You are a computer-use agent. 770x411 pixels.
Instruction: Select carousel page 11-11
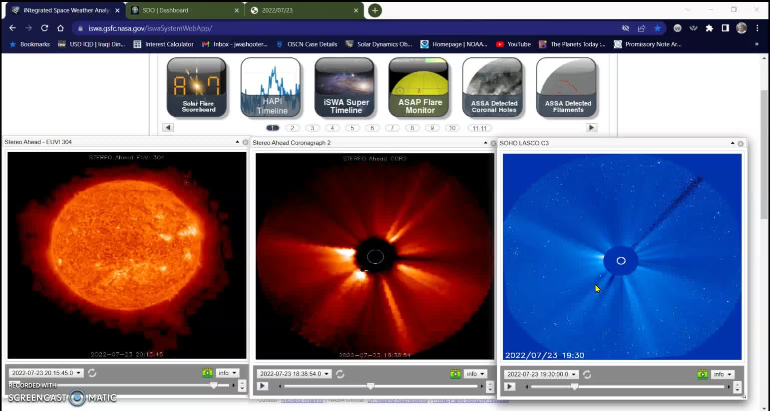click(479, 128)
